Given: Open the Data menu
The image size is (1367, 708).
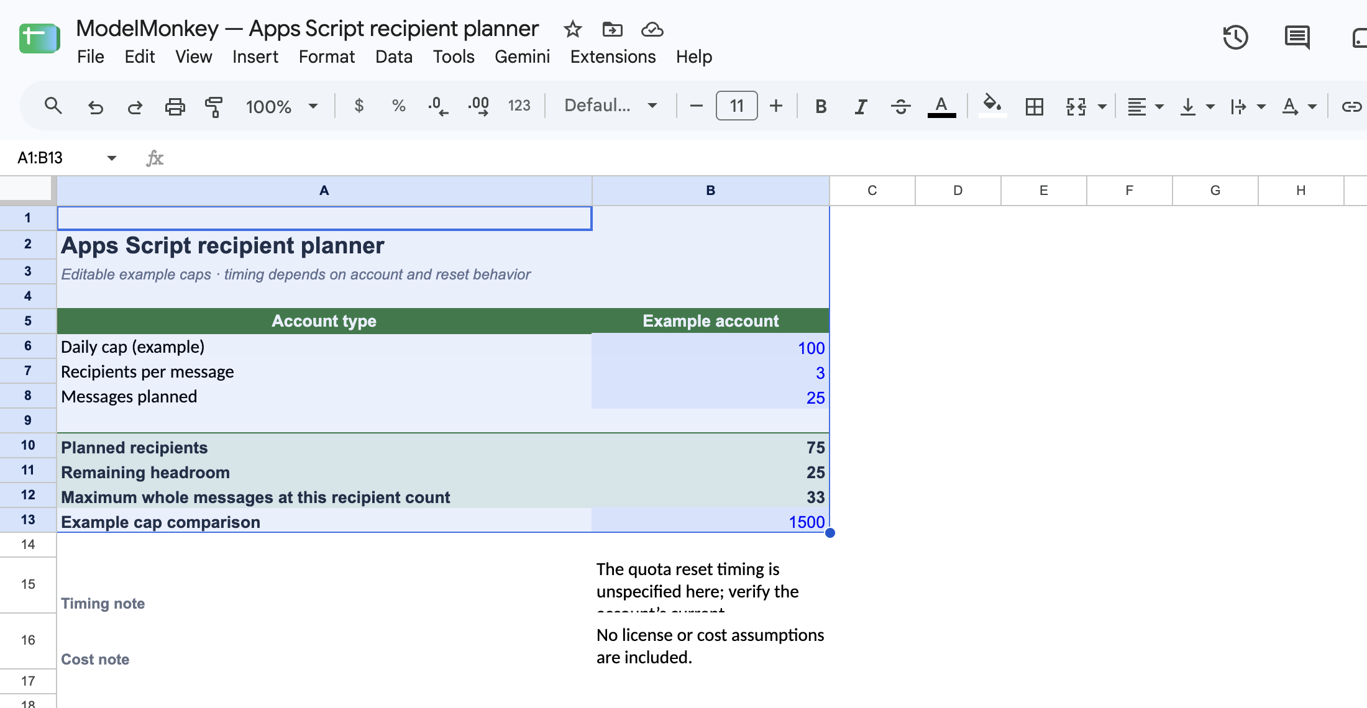Looking at the screenshot, I should tap(393, 57).
